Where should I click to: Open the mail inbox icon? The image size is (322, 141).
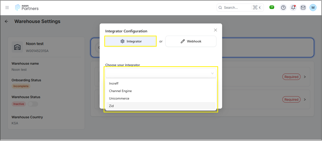[303, 8]
